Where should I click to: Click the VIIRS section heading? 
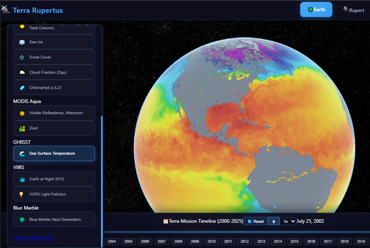coord(19,167)
